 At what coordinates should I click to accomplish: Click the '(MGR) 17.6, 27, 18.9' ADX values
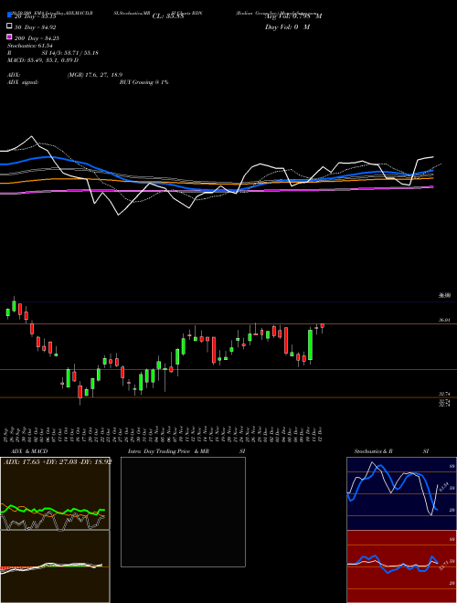(95, 75)
